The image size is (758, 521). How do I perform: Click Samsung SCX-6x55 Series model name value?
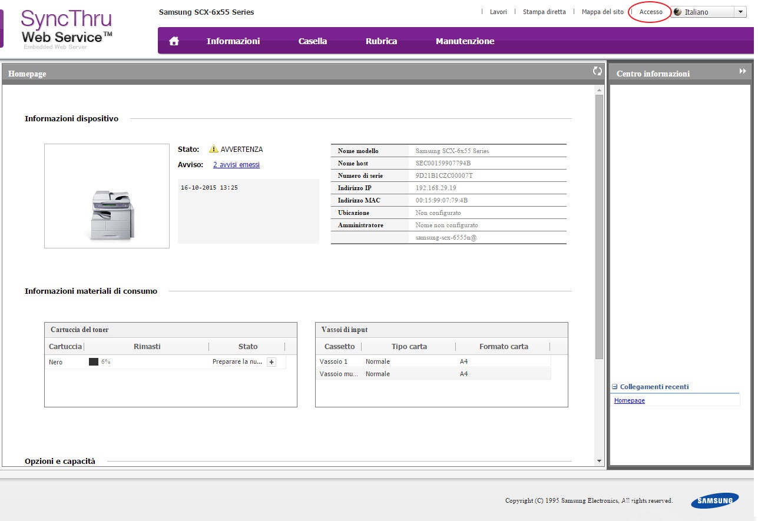pyautogui.click(x=452, y=151)
